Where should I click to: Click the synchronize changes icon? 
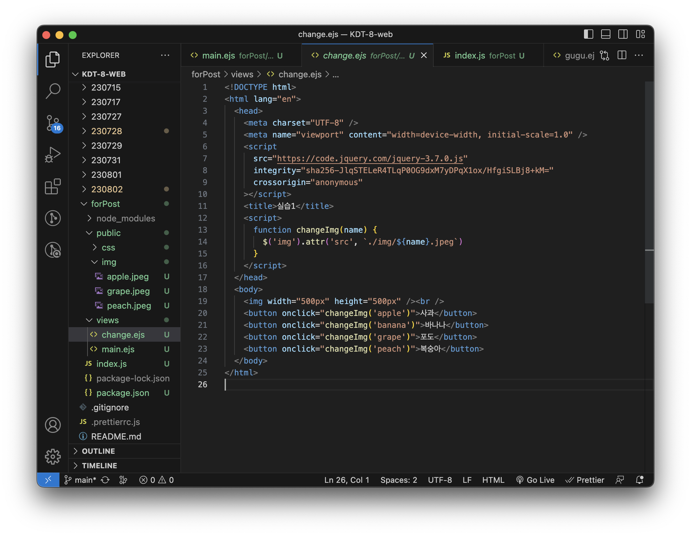(105, 480)
